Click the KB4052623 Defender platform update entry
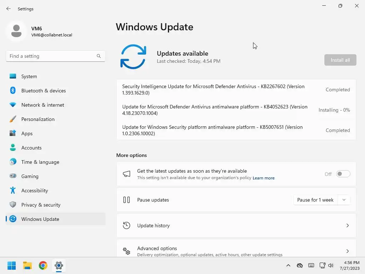 [236, 110]
